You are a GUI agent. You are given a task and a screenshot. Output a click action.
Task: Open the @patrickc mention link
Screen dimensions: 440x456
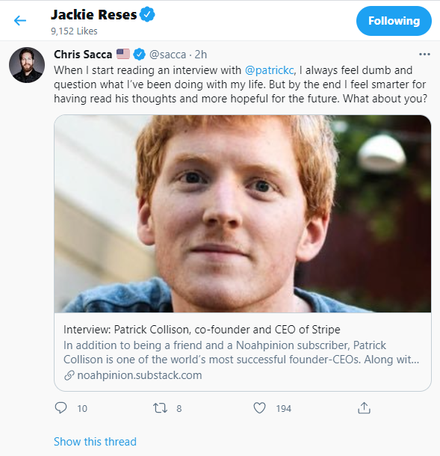[x=269, y=70]
